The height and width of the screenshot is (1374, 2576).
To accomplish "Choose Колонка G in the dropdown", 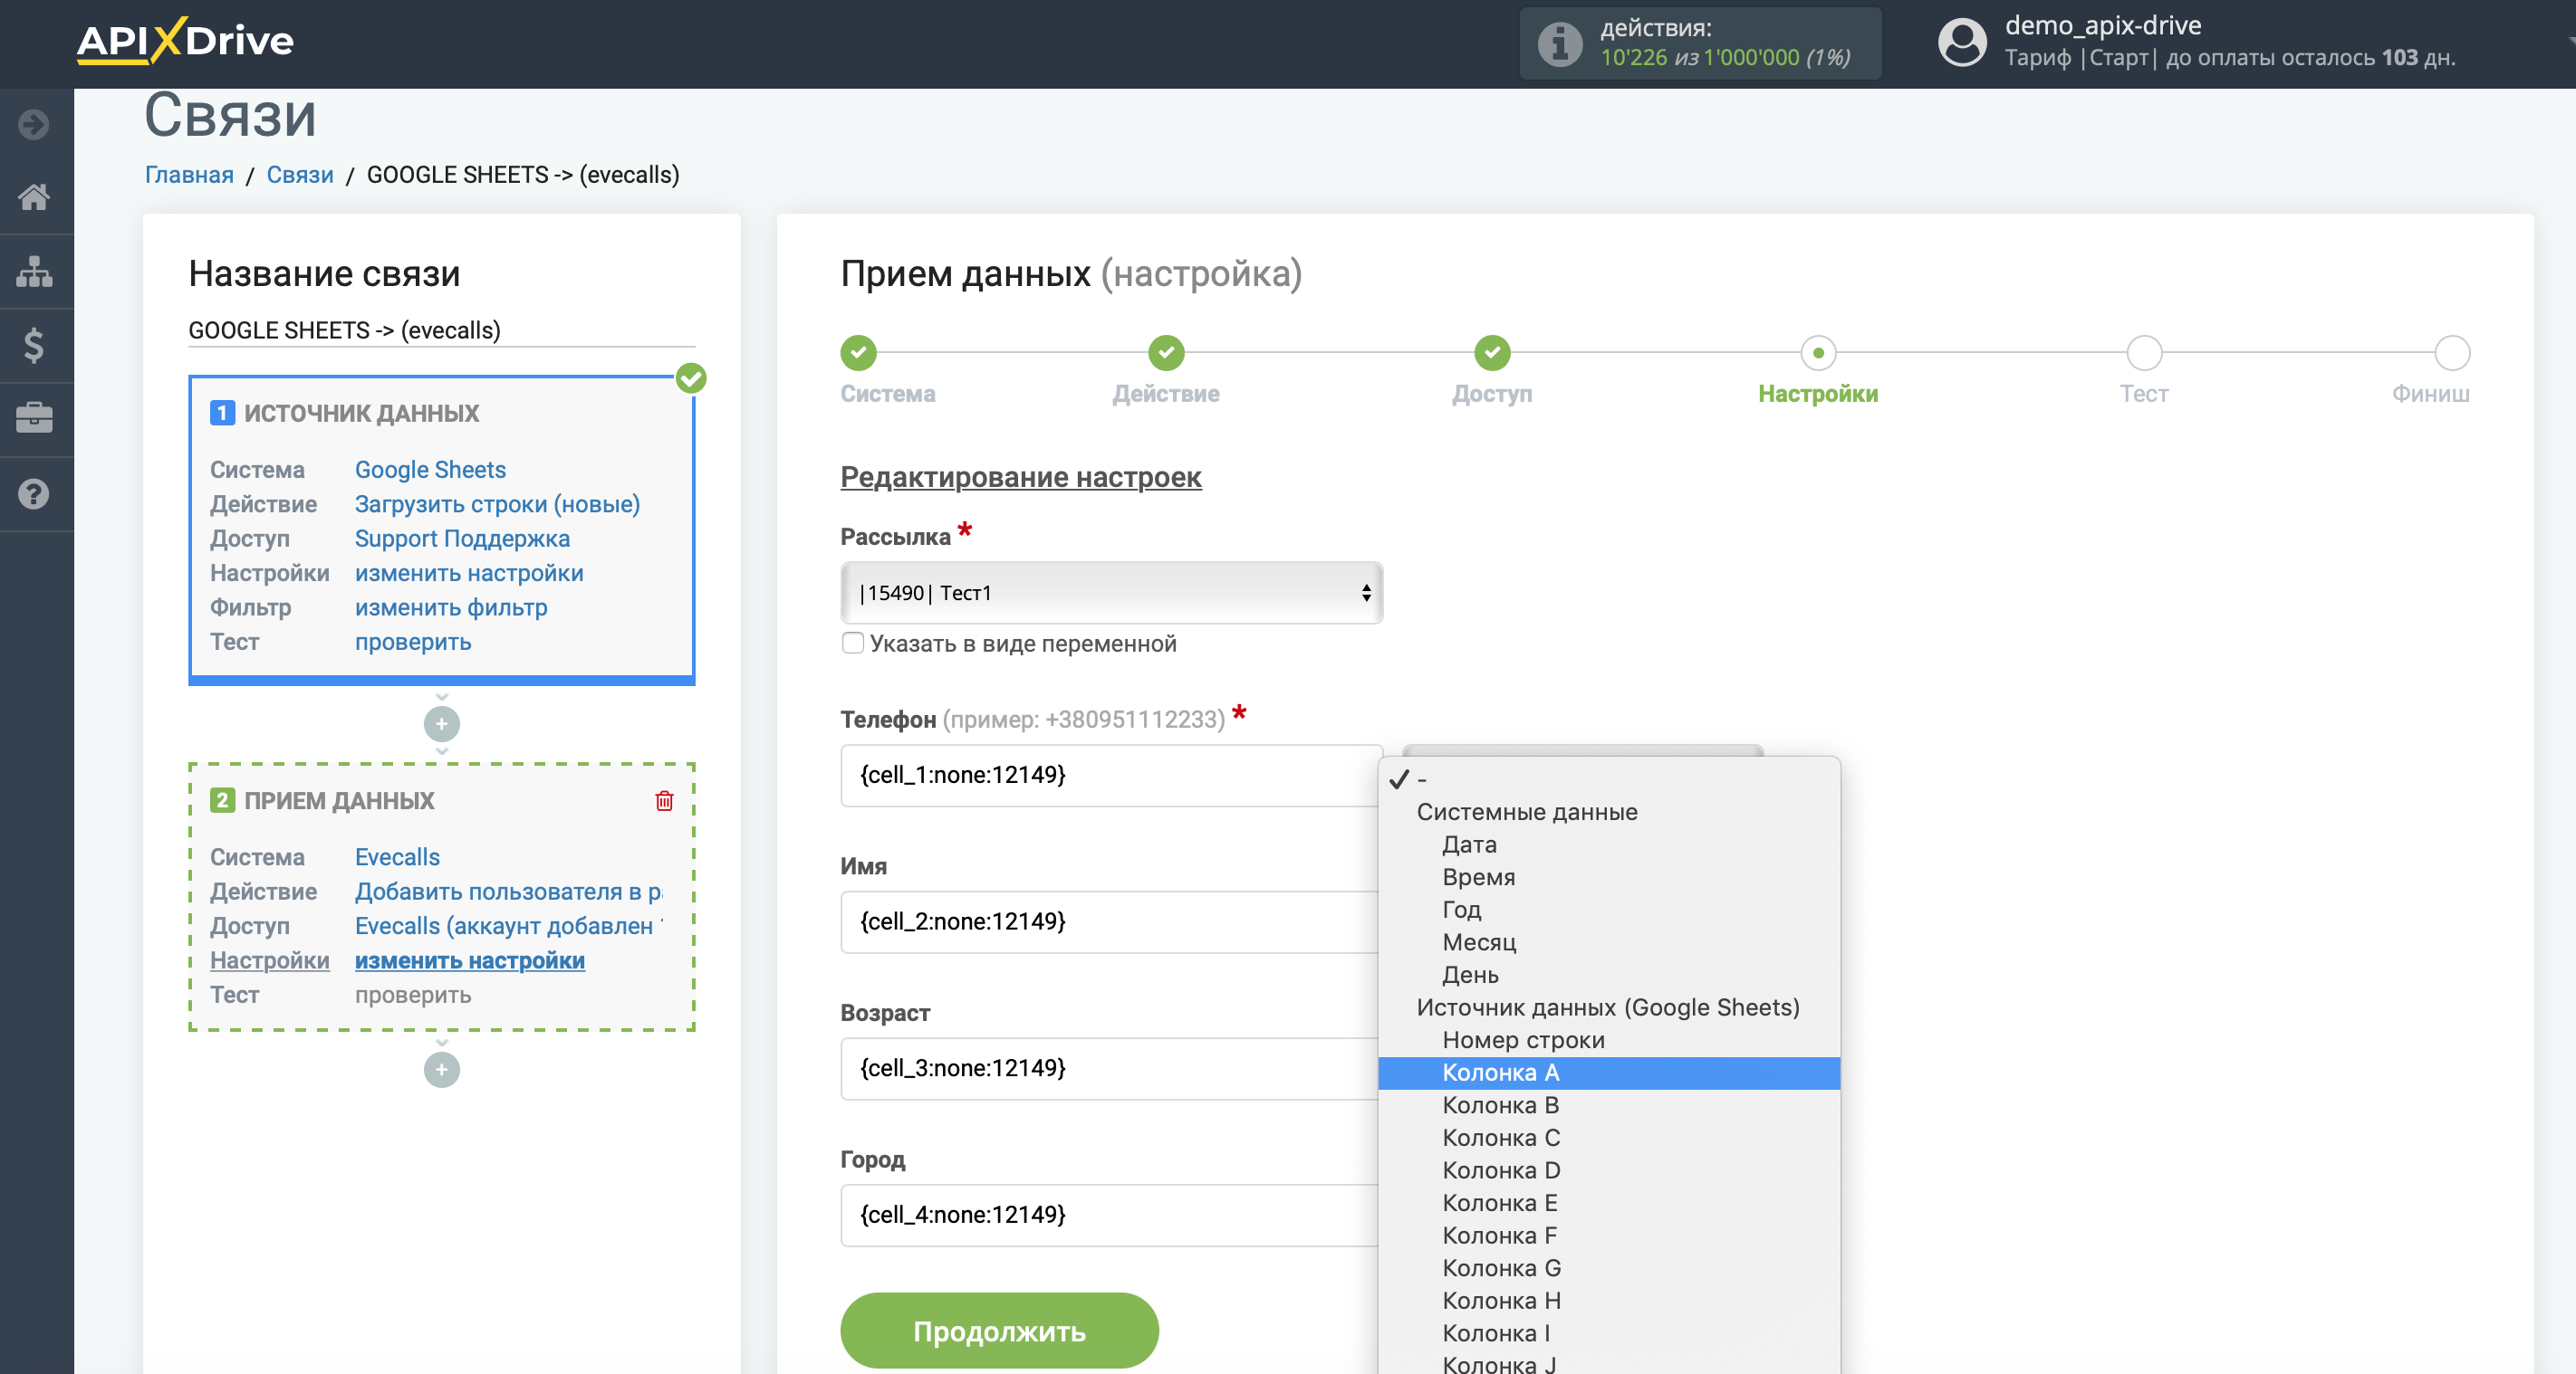I will (x=1608, y=1268).
